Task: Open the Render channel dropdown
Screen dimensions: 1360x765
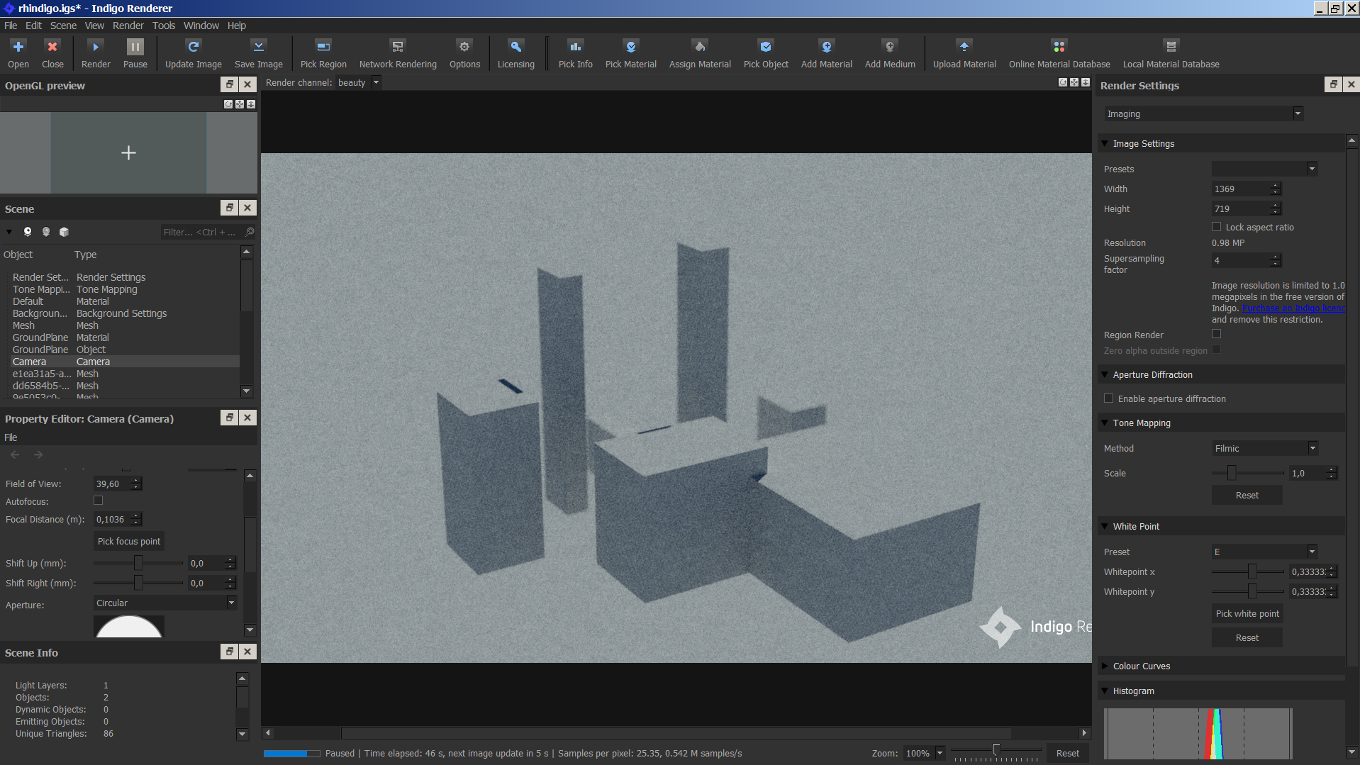Action: click(x=358, y=83)
